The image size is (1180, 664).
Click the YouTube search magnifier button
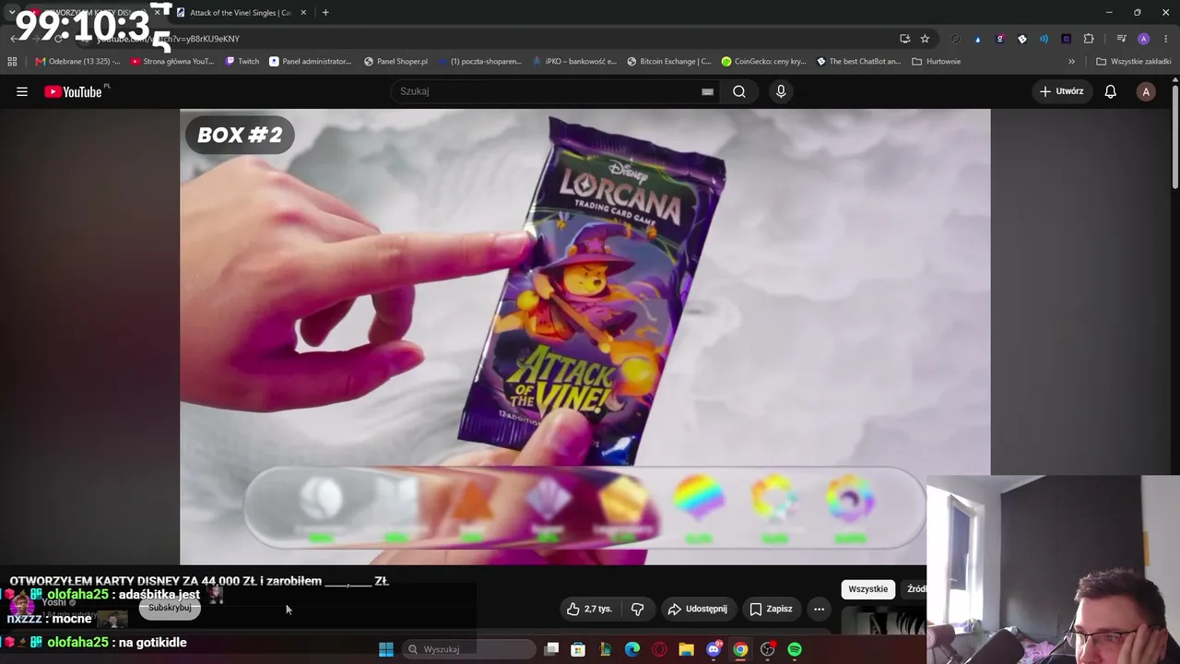[x=739, y=91]
